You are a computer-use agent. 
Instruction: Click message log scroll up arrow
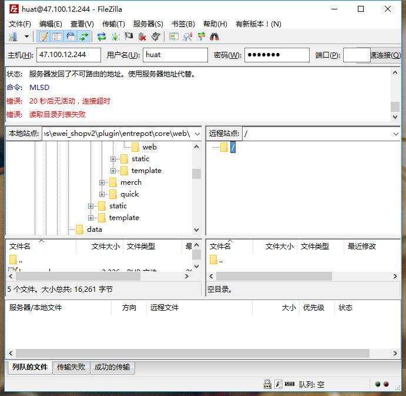pos(395,73)
